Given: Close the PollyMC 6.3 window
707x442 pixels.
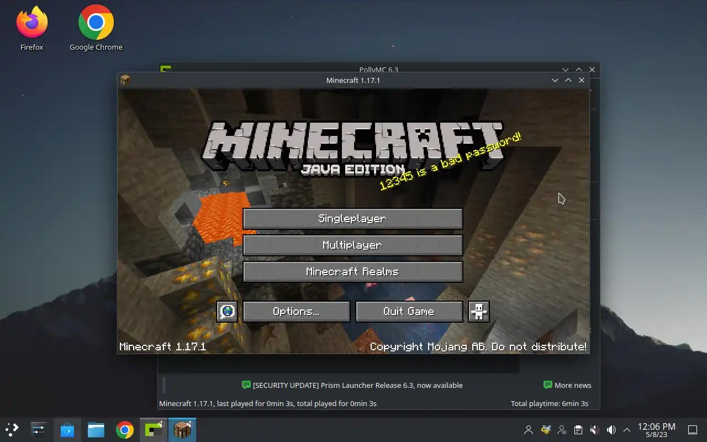Looking at the screenshot, I should pyautogui.click(x=592, y=70).
